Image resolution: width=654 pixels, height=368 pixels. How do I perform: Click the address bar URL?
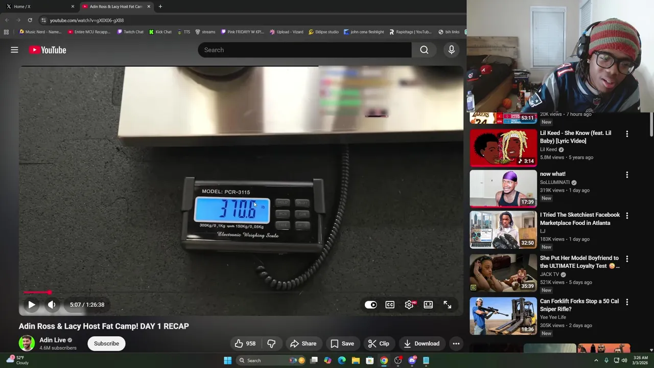click(87, 20)
